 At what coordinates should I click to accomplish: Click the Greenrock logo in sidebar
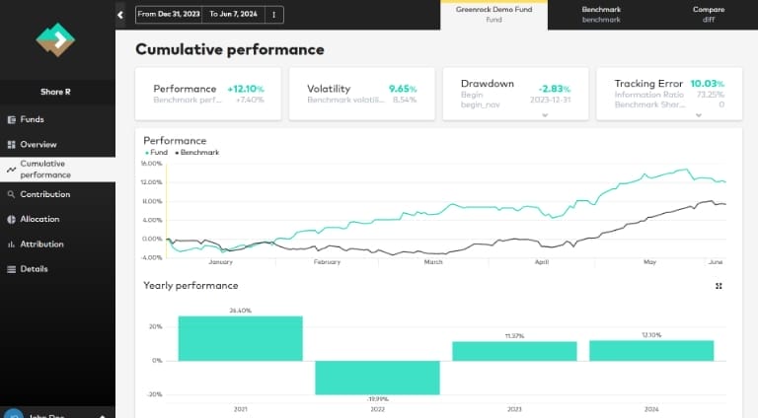(x=55, y=39)
